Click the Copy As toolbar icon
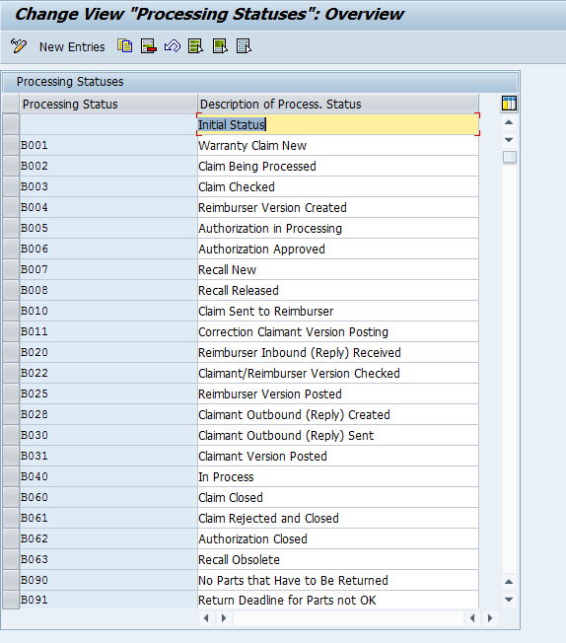 (124, 46)
